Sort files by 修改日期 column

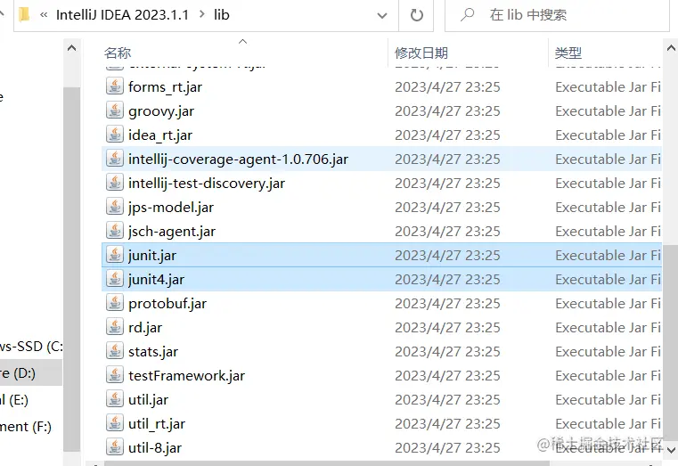click(421, 53)
